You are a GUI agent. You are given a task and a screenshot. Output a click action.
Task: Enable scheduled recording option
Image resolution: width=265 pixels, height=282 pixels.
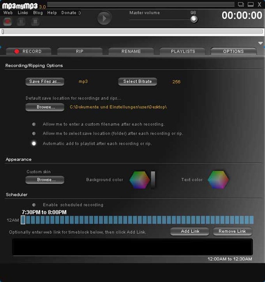pos(34,205)
